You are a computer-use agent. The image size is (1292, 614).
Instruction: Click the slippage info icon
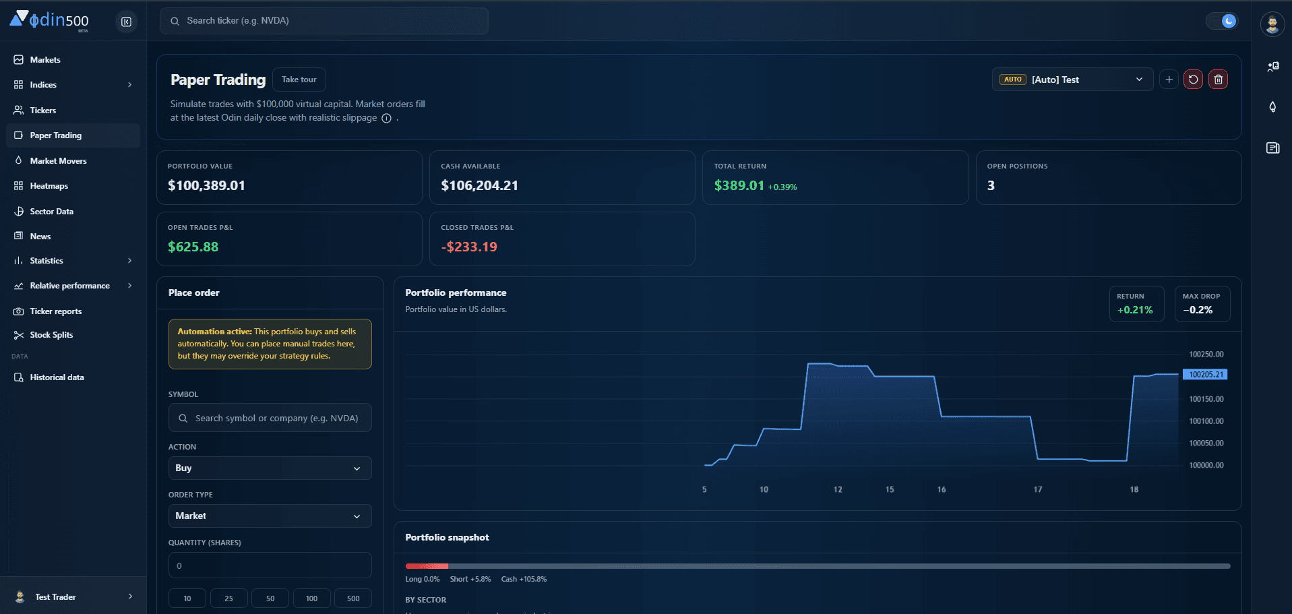click(387, 119)
